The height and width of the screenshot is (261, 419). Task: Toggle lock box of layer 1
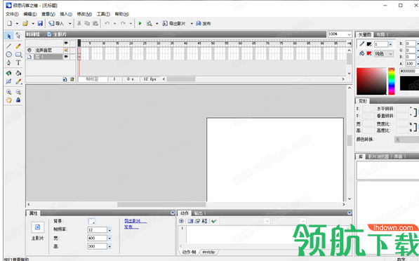pos(72,57)
